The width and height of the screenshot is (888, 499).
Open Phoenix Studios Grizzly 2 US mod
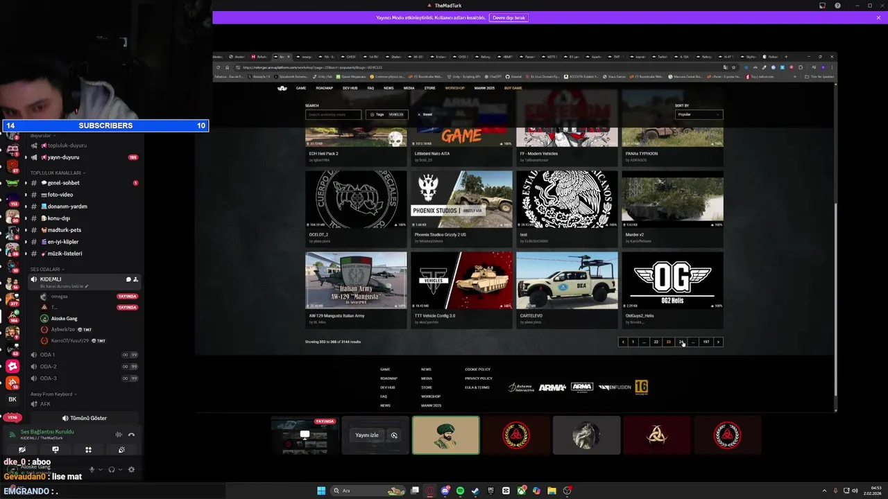[461, 208]
